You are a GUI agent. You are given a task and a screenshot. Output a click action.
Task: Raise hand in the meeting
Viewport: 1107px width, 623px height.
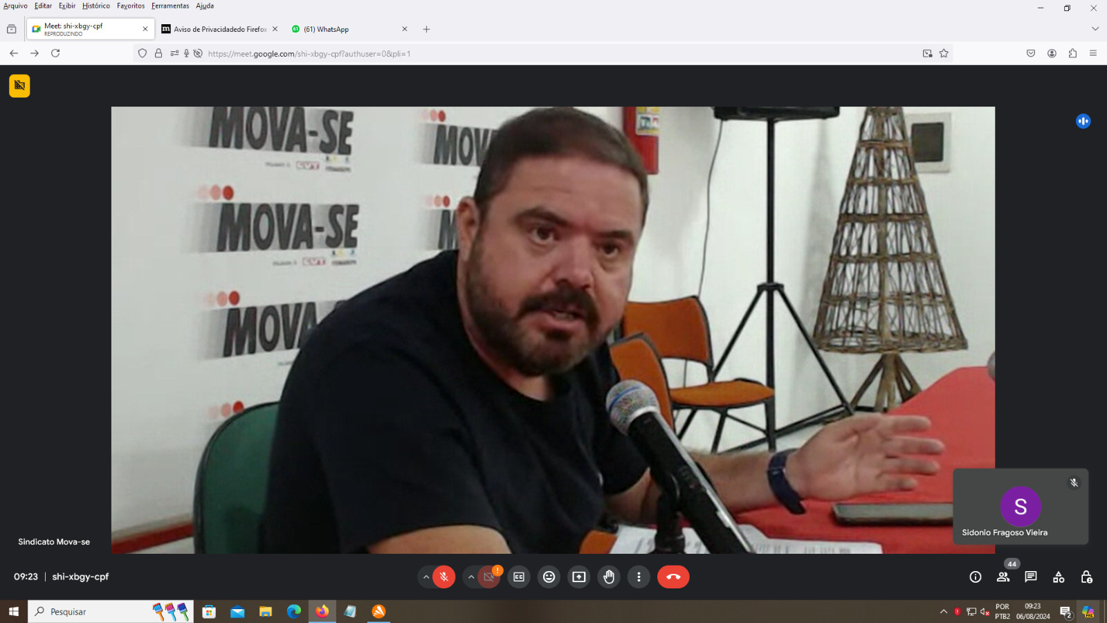[609, 577]
